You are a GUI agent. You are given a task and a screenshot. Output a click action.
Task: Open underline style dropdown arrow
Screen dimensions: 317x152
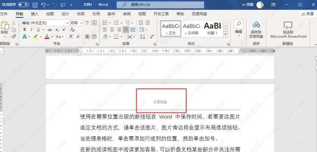coord(43,30)
